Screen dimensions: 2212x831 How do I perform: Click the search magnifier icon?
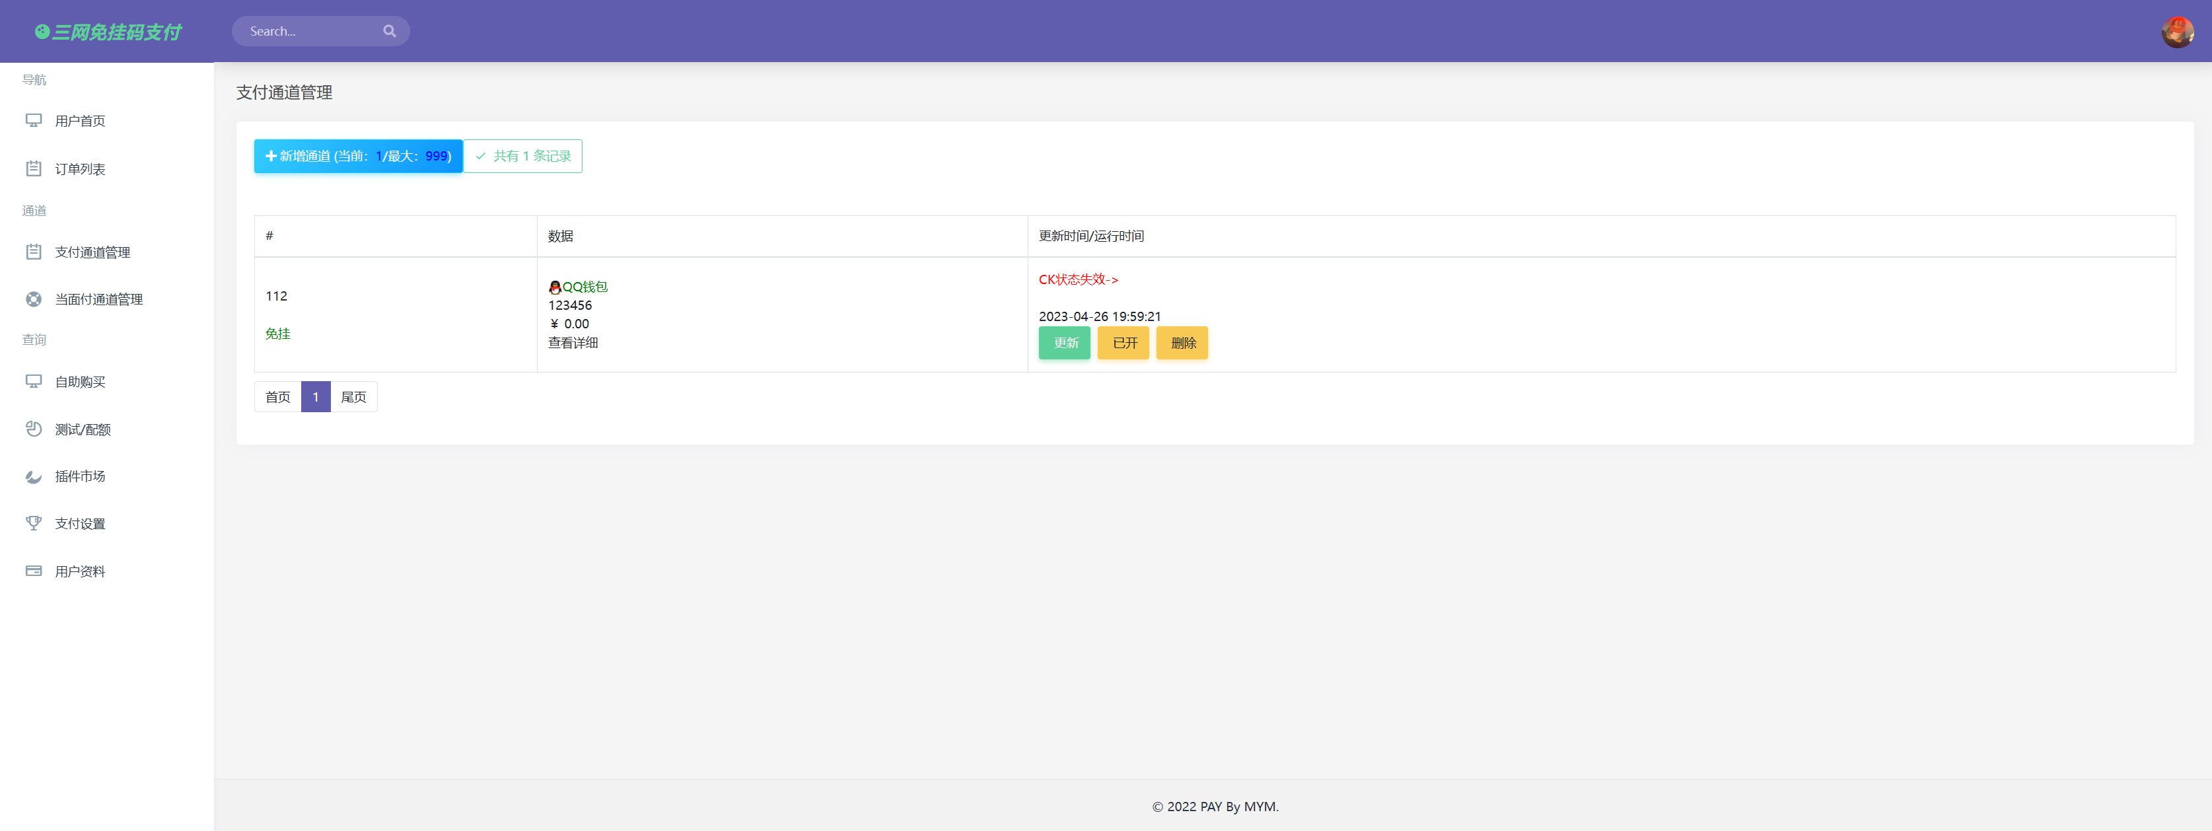(x=389, y=32)
